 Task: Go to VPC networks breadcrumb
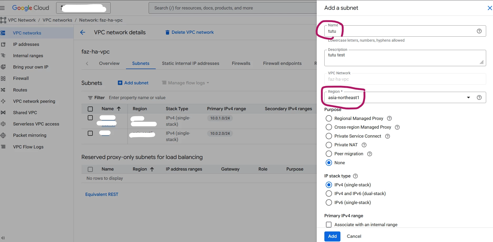click(57, 20)
